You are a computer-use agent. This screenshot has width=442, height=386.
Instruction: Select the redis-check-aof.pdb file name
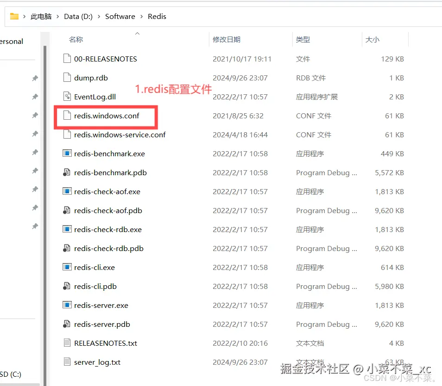point(108,211)
